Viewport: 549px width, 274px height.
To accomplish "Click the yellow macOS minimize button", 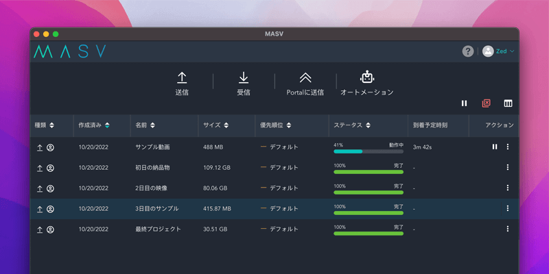I will pyautogui.click(x=46, y=34).
